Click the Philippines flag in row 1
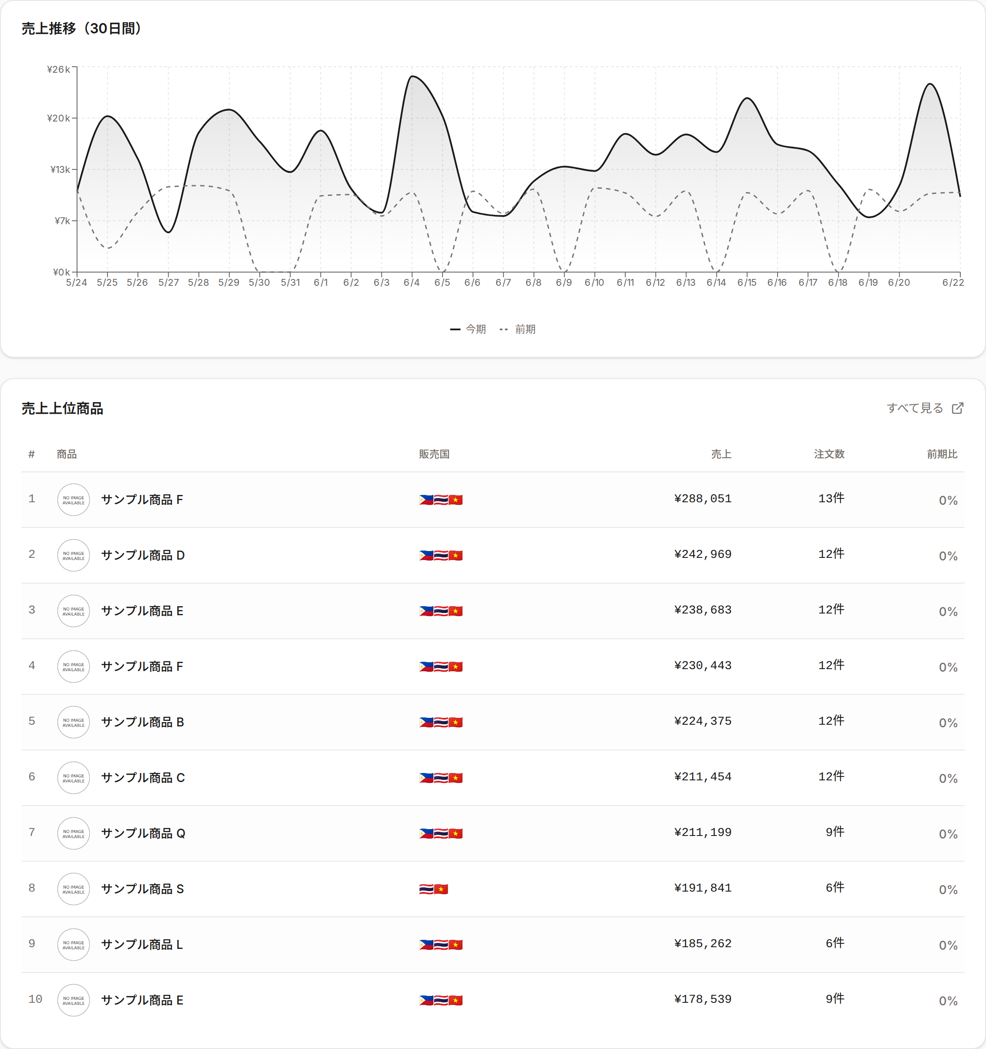 (x=427, y=500)
